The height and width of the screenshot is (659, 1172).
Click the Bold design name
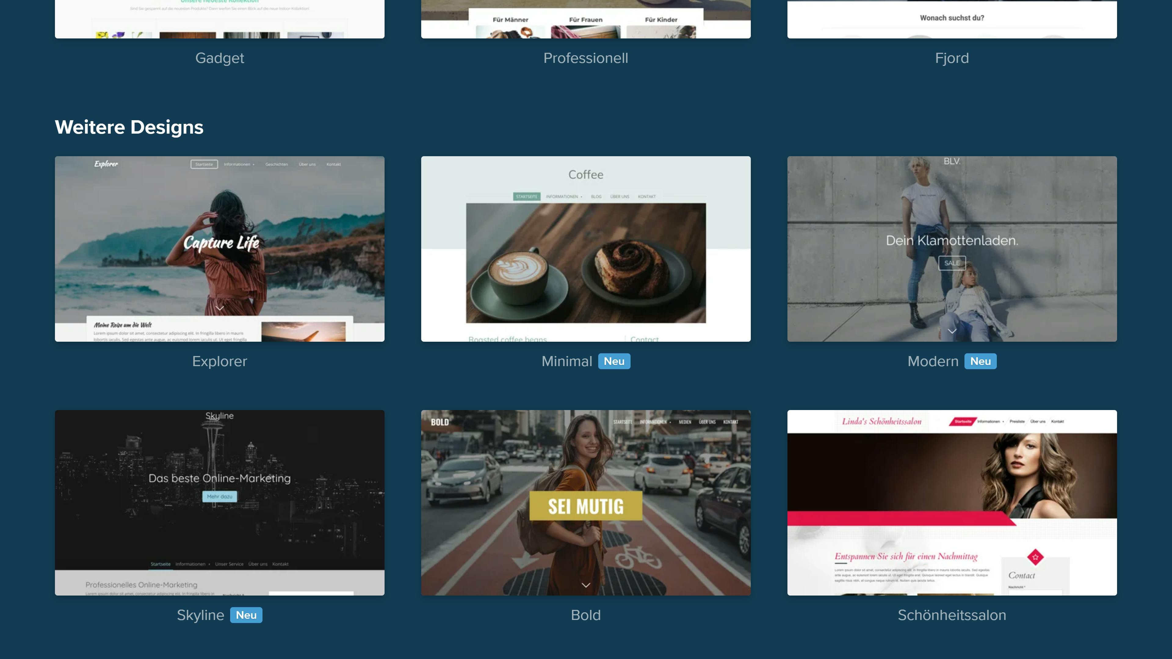click(586, 615)
